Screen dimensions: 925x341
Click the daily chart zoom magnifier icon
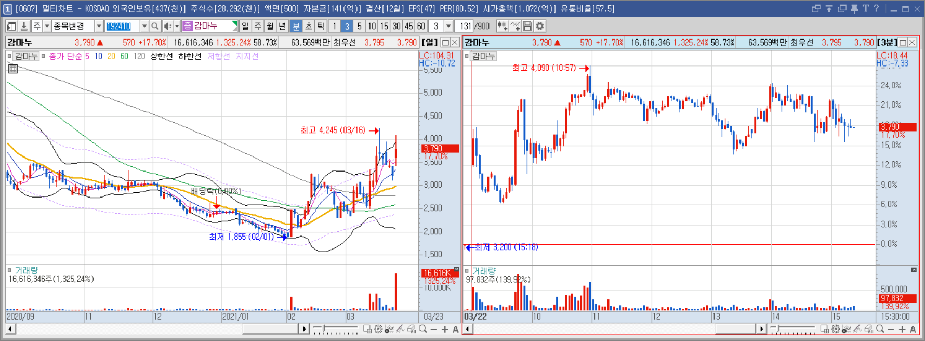[422, 329]
